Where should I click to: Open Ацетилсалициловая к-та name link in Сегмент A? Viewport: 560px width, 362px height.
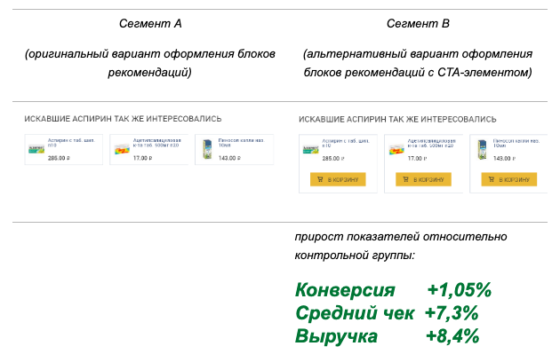pyautogui.click(x=156, y=143)
